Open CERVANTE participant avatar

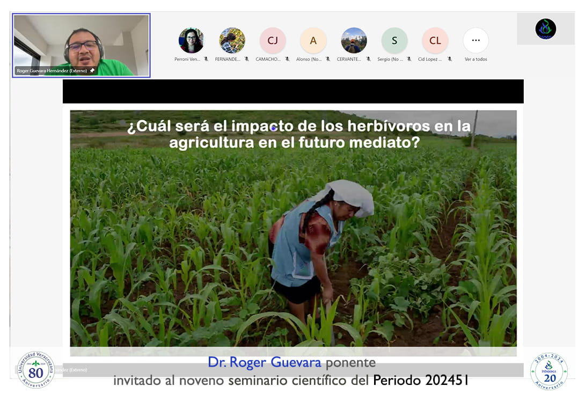point(354,40)
